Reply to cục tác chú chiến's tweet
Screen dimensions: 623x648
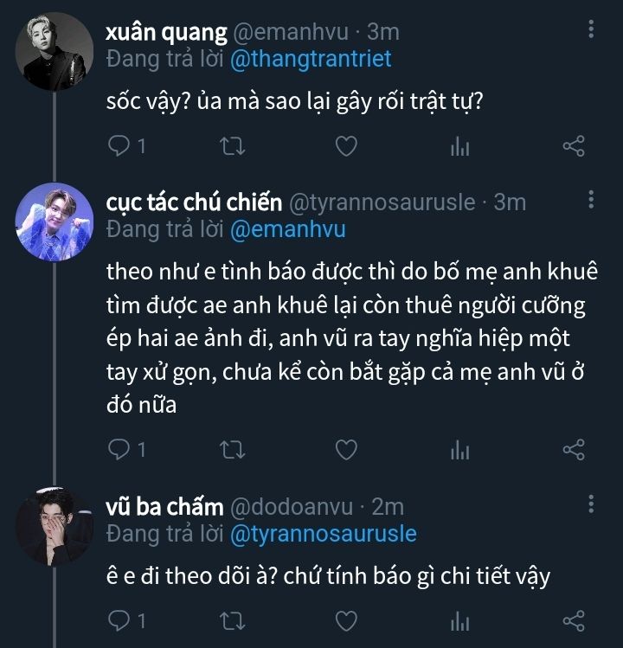[119, 449]
